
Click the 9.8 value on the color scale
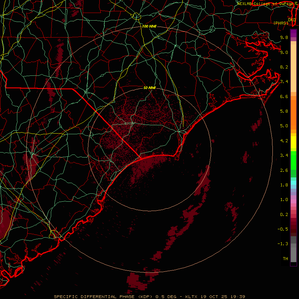pos(284,37)
